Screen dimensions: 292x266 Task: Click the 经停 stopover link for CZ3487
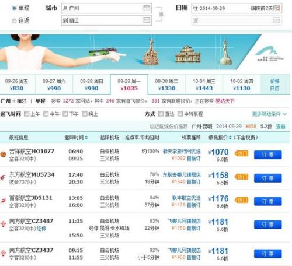pos(41,229)
